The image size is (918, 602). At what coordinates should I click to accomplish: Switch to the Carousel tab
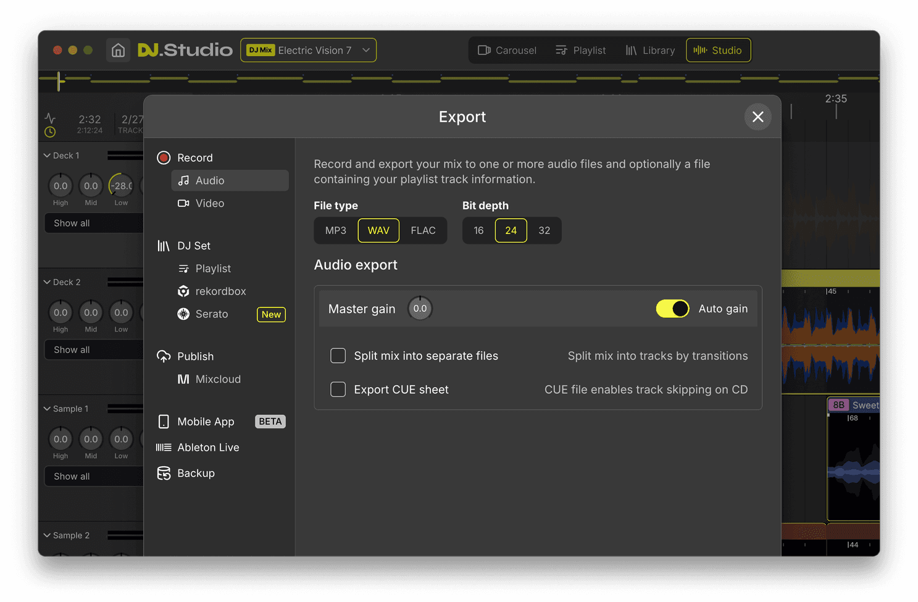(507, 50)
